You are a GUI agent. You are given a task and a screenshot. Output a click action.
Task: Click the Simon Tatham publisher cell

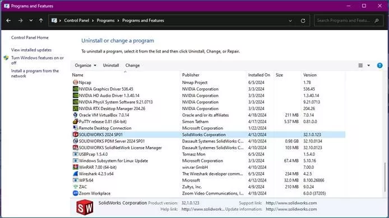pyautogui.click(x=195, y=121)
